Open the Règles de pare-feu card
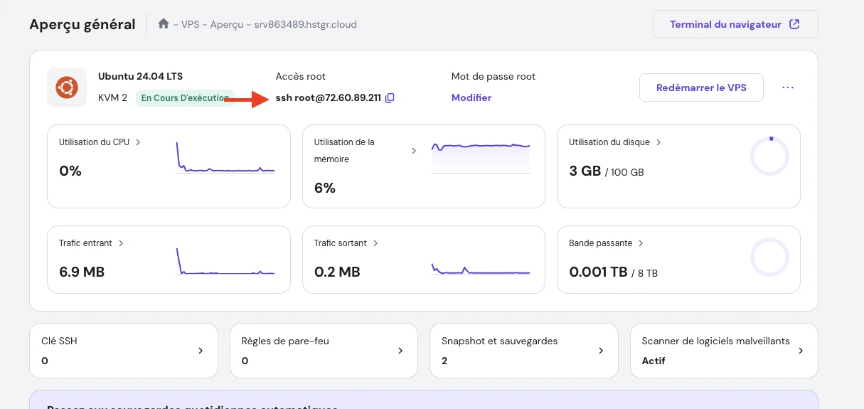Viewport: 864px width, 409px height. (324, 351)
